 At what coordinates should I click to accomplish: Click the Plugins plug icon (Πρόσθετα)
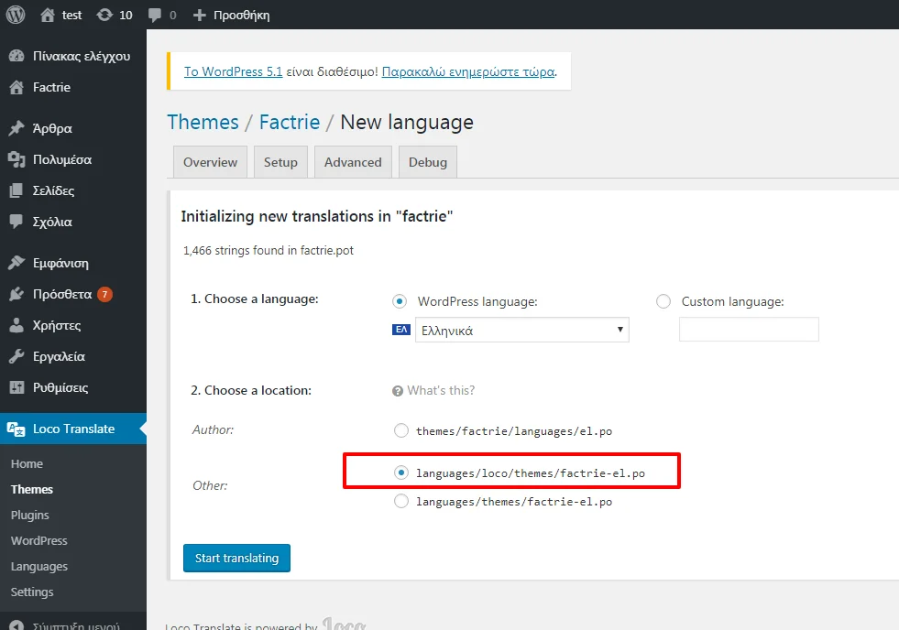16,295
